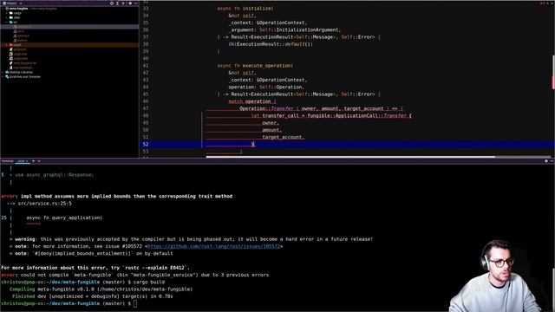
Task: Select Scratches and Consoles row
Action: pos(23,77)
